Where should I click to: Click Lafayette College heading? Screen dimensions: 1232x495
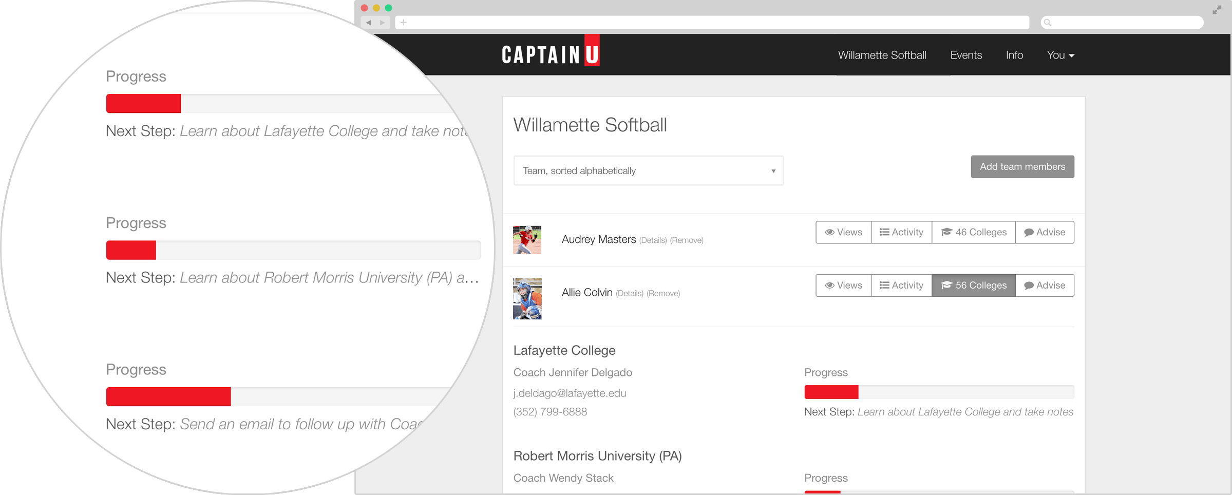click(x=564, y=350)
